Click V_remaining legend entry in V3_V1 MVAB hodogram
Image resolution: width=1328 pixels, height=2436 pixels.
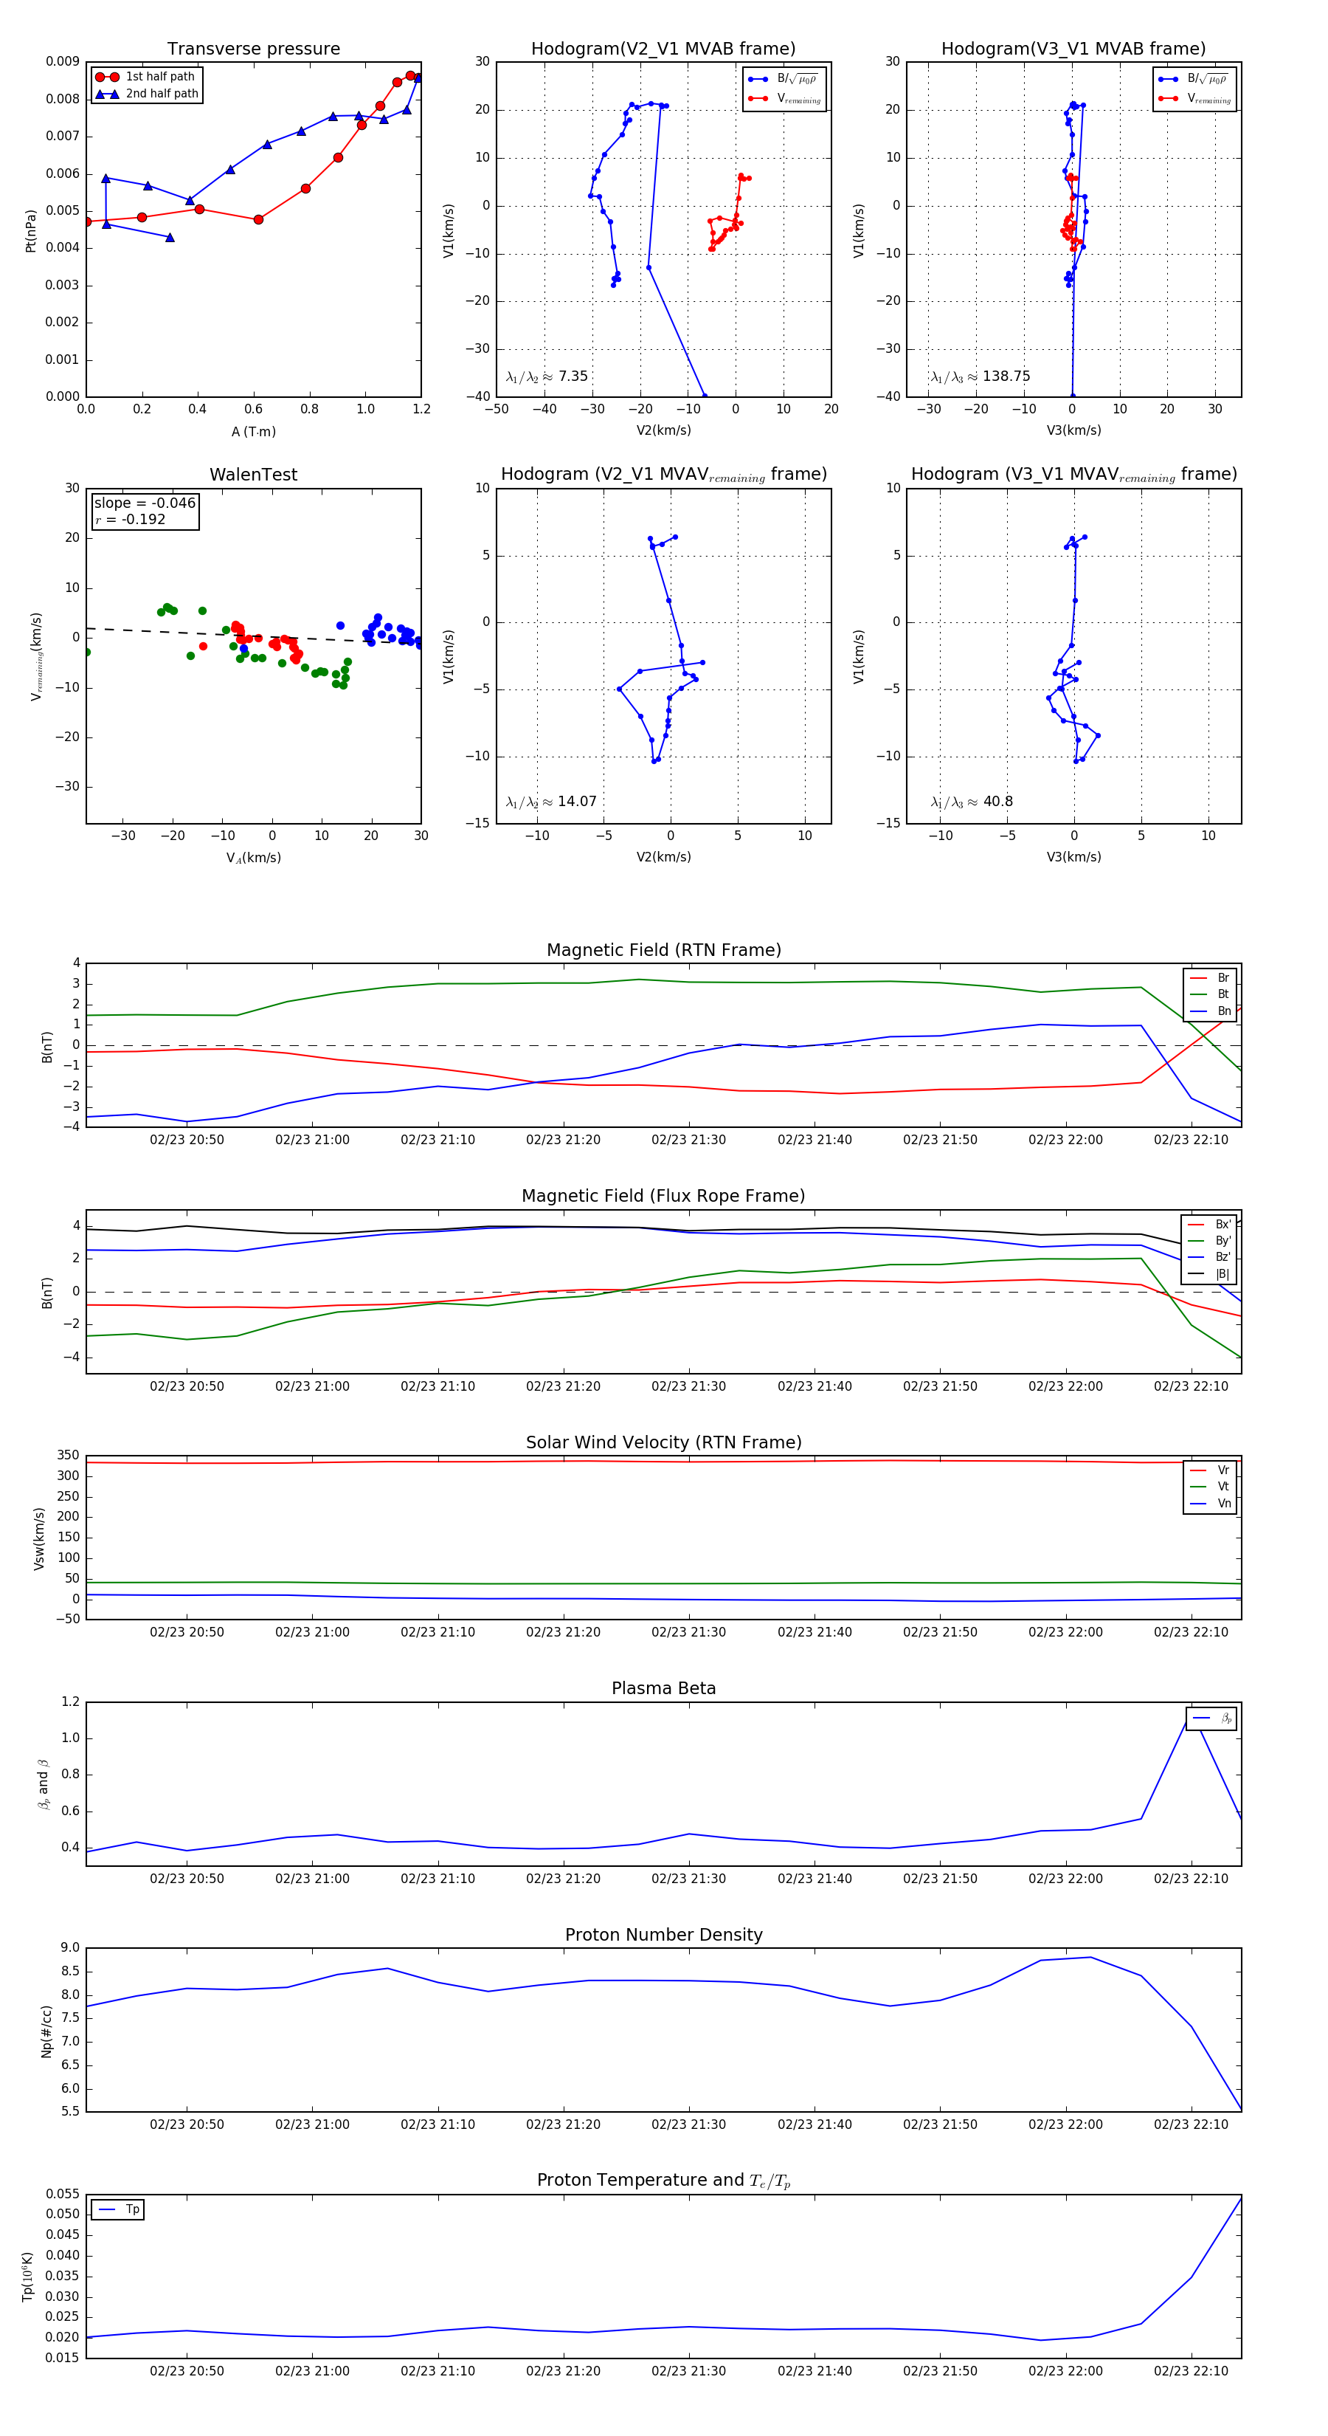[x=1194, y=98]
